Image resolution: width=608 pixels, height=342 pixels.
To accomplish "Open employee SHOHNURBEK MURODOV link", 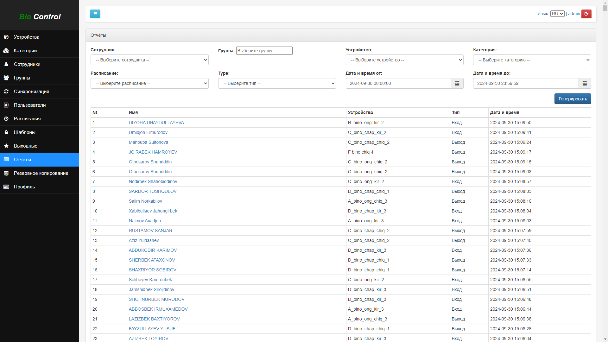I will coord(156,299).
